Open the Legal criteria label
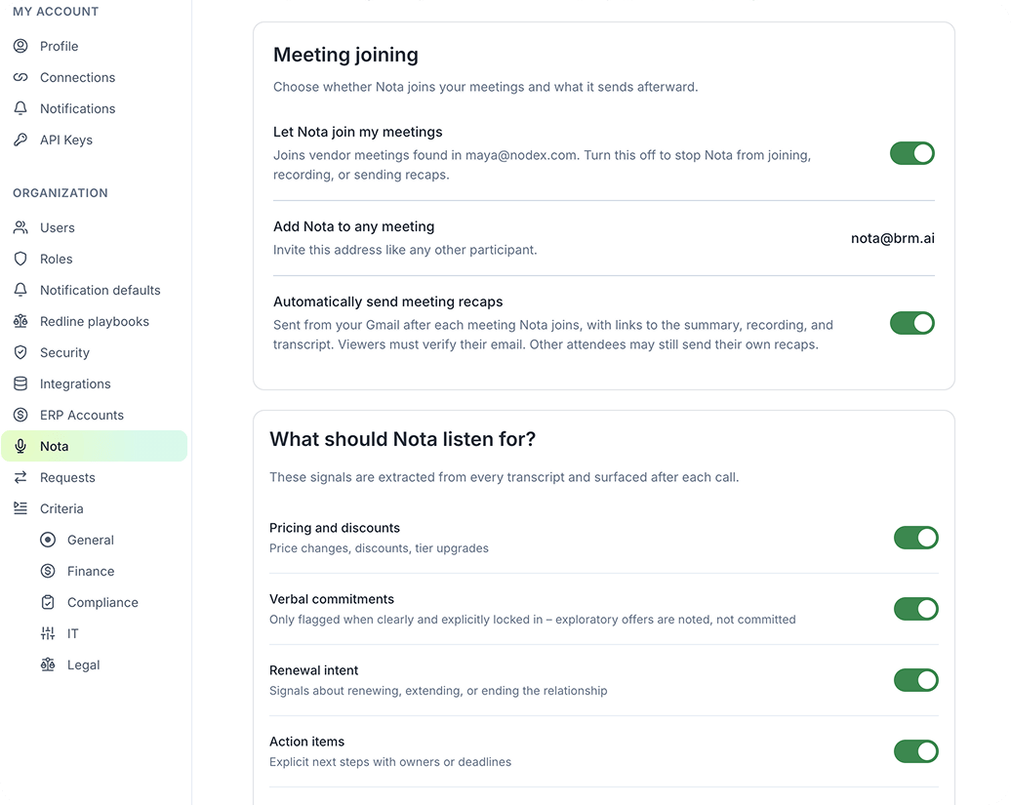 point(83,665)
